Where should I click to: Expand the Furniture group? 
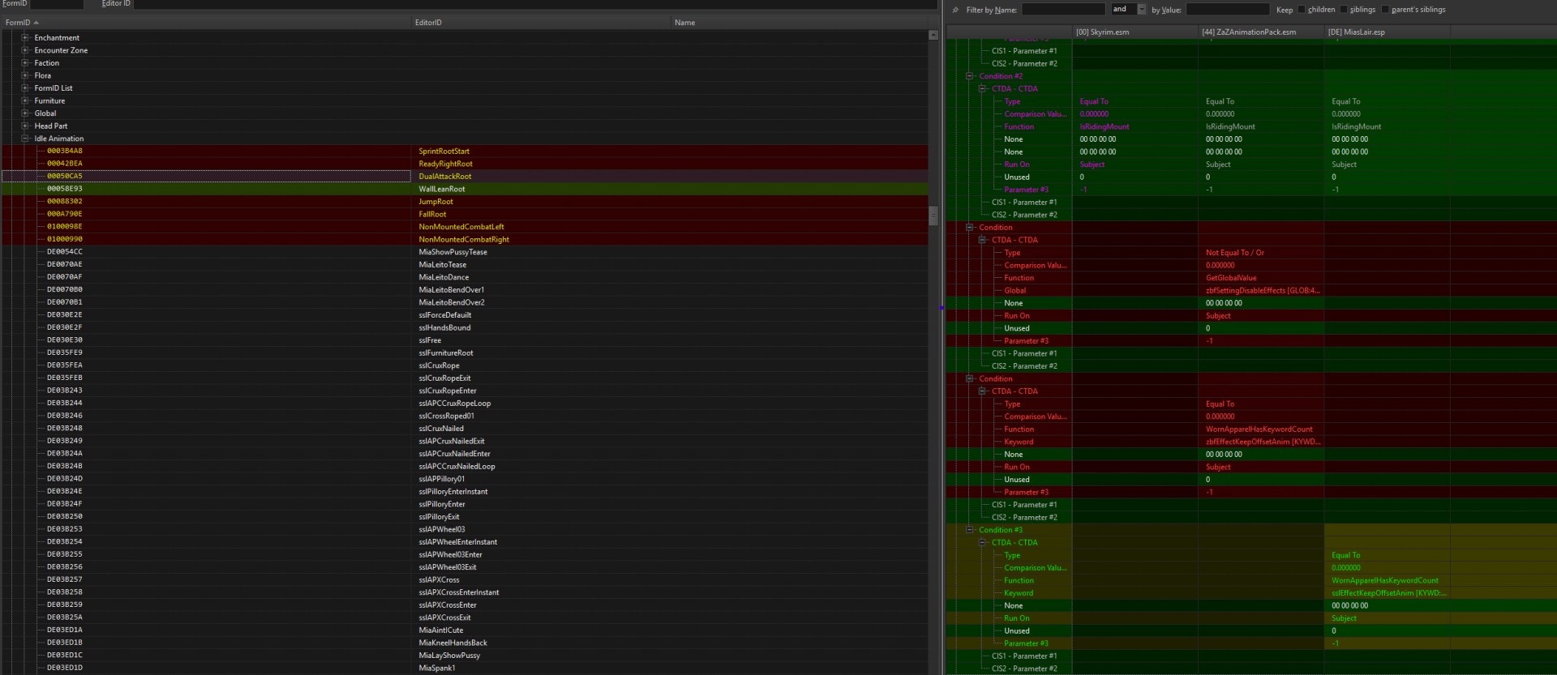tap(25, 101)
